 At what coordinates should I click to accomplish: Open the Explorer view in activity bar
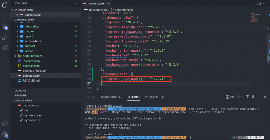click(5, 5)
